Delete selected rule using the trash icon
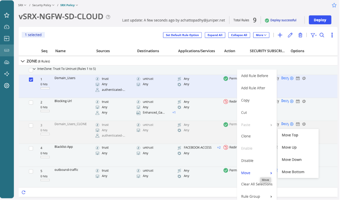The image size is (340, 200). (x=300, y=35)
